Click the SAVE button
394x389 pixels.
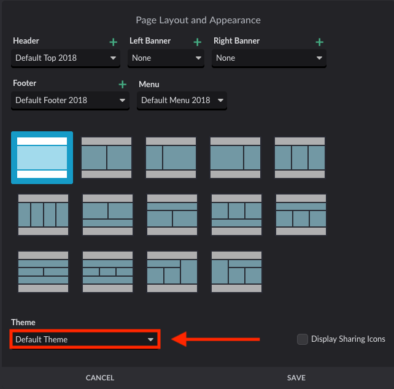pyautogui.click(x=296, y=378)
